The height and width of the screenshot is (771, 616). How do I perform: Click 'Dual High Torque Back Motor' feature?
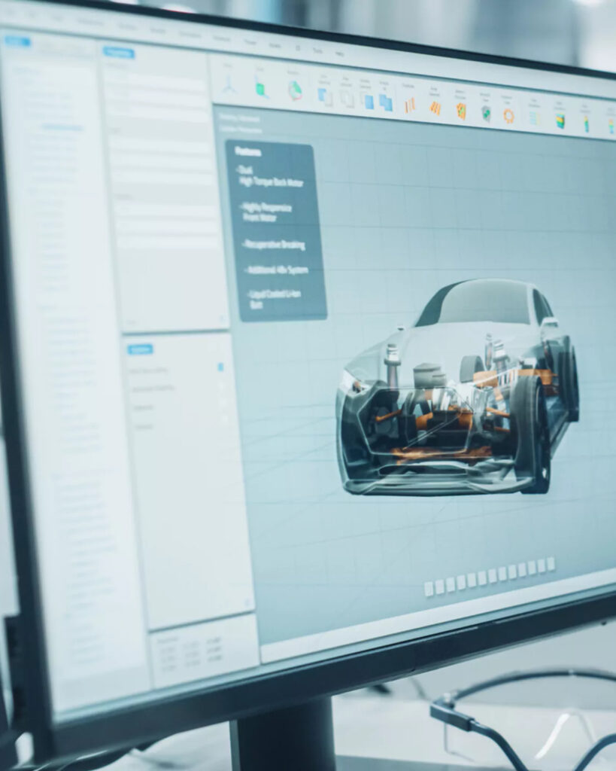click(x=271, y=176)
